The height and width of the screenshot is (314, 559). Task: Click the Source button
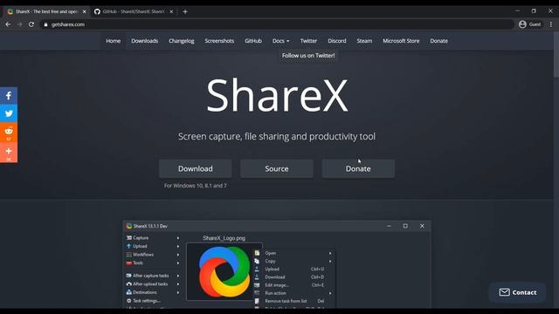[277, 168]
